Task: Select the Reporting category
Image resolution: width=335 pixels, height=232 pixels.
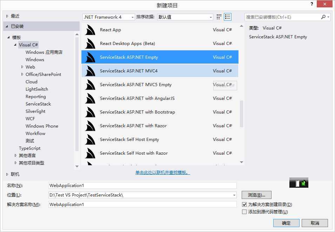Action: tap(36, 97)
